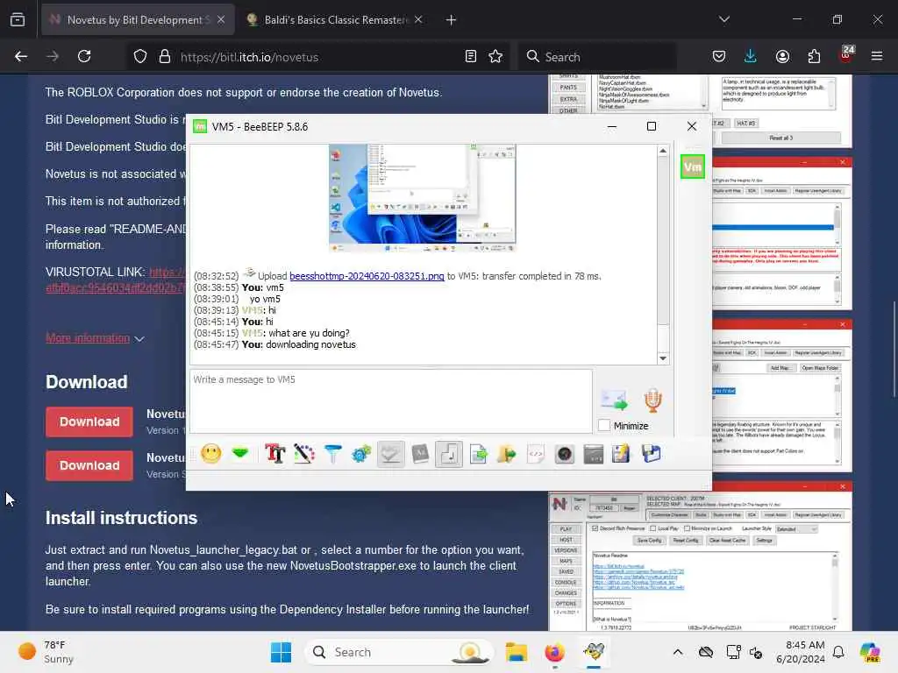Click the green gem icon next to the smiley
Viewport: 898px width, 673px height.
click(240, 454)
